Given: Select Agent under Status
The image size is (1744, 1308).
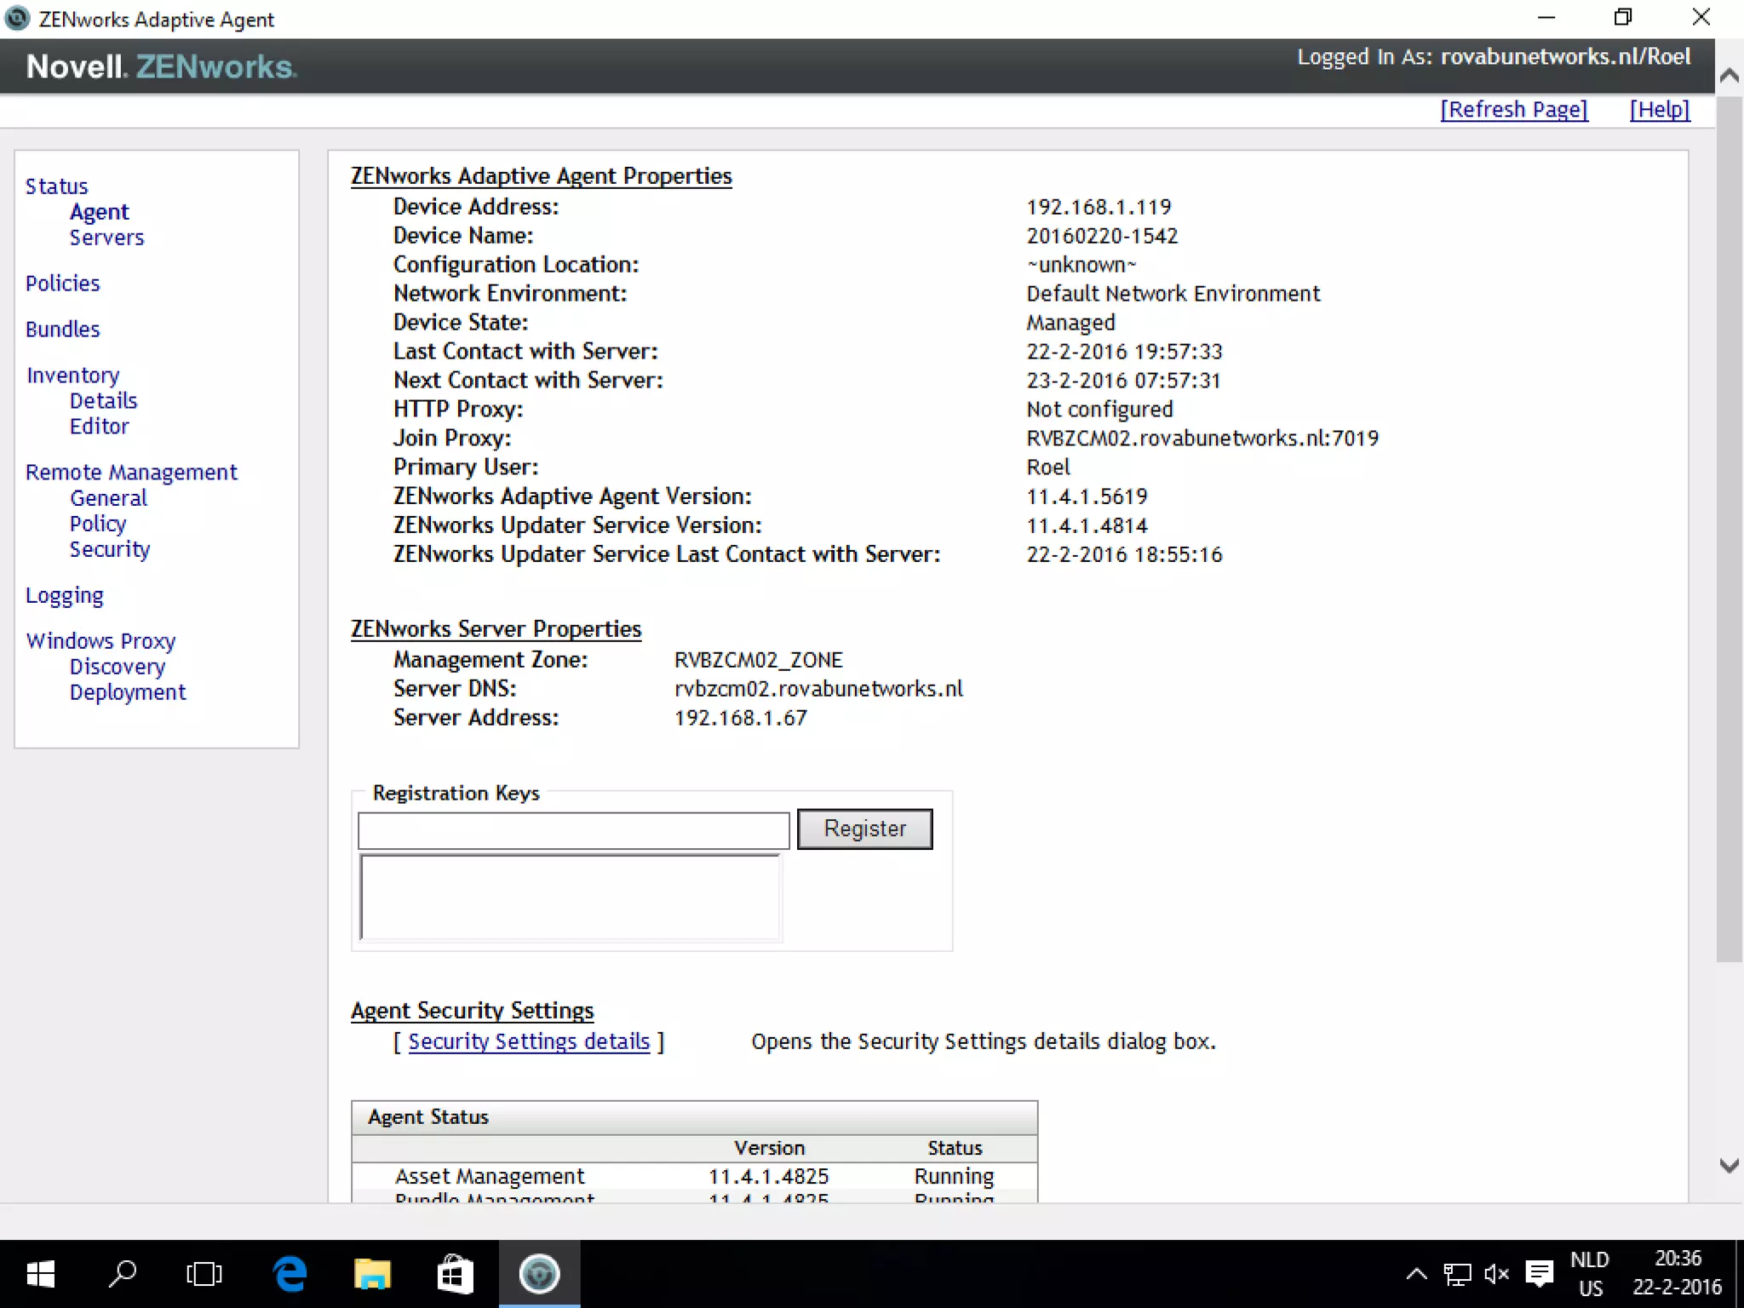Looking at the screenshot, I should point(99,212).
